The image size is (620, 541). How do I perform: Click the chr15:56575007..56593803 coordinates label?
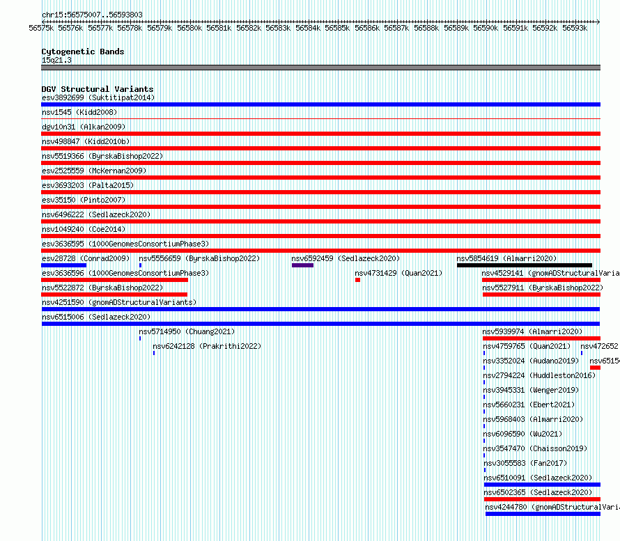pyautogui.click(x=92, y=15)
